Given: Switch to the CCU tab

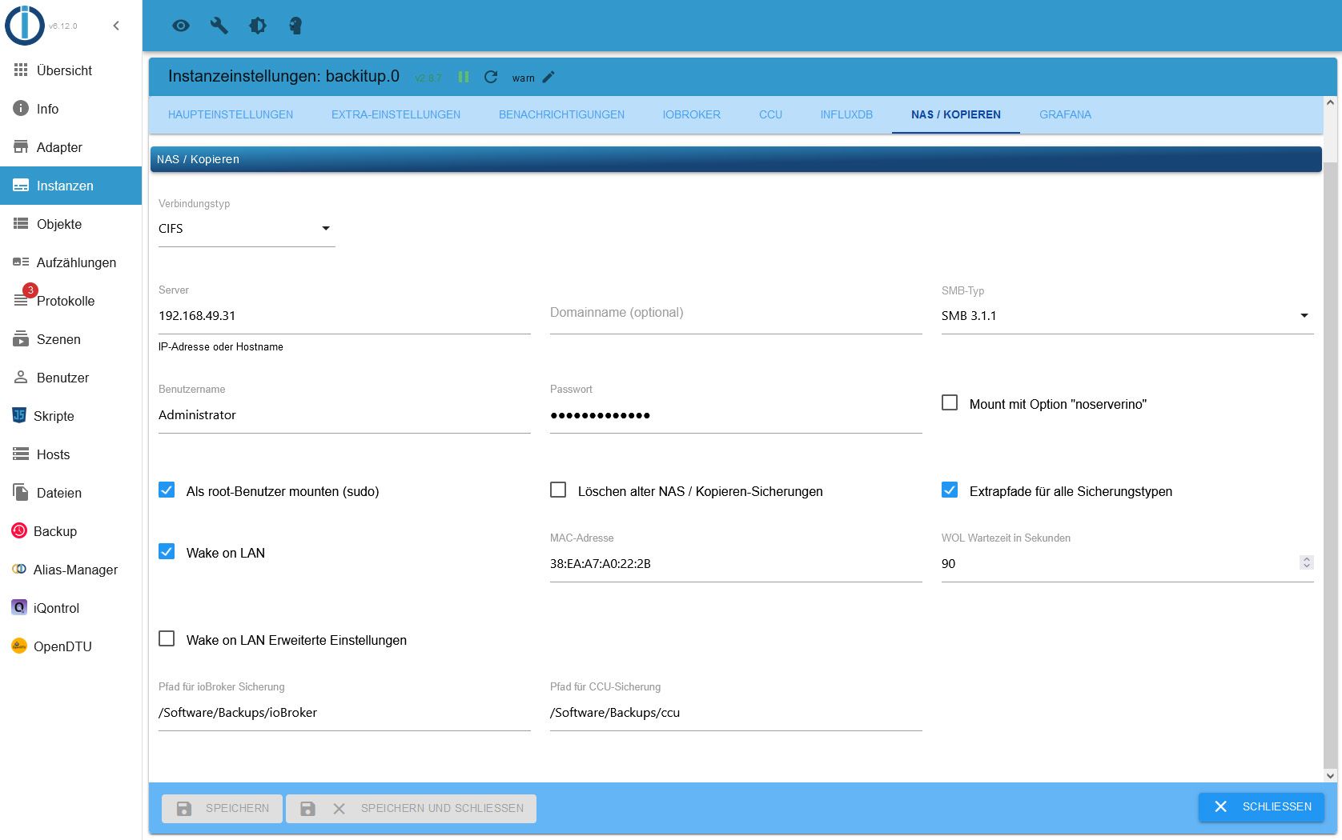Looking at the screenshot, I should [x=770, y=114].
